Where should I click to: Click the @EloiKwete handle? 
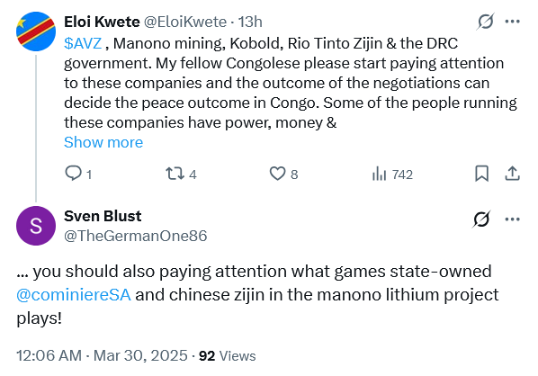click(x=185, y=22)
